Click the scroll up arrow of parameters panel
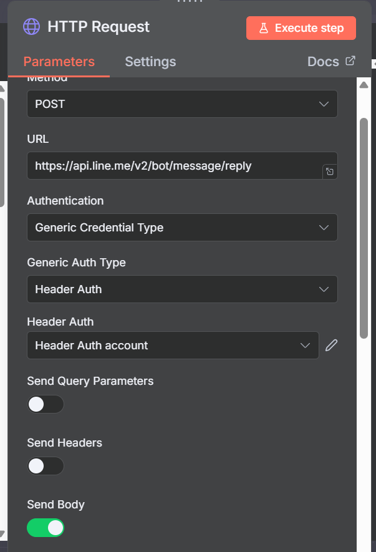The width and height of the screenshot is (376, 552). coord(364,85)
